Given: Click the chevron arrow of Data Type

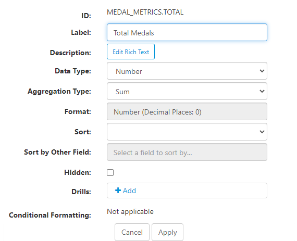Looking at the screenshot, I should point(262,71).
